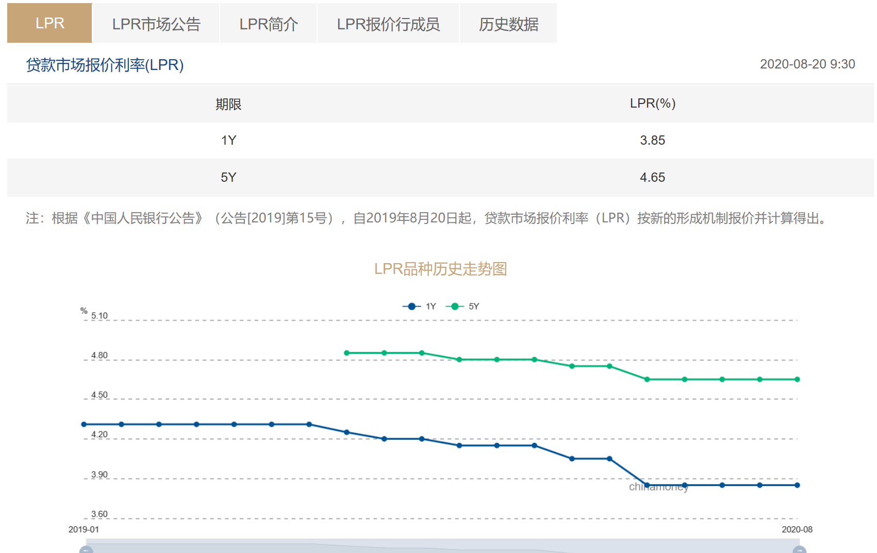The height and width of the screenshot is (553, 877).
Task: Click the 5Y rate value 4.65
Action: coord(652,177)
